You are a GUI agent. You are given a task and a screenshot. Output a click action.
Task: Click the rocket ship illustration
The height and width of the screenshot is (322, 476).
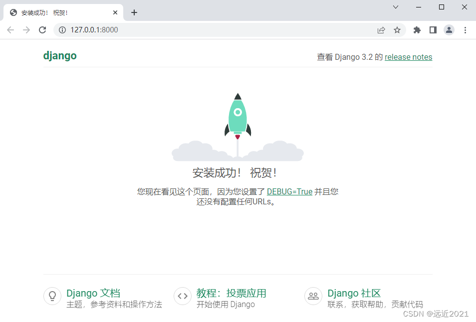(x=238, y=120)
